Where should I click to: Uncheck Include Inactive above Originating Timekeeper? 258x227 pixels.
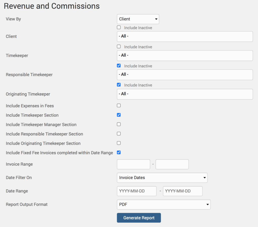coord(119,85)
